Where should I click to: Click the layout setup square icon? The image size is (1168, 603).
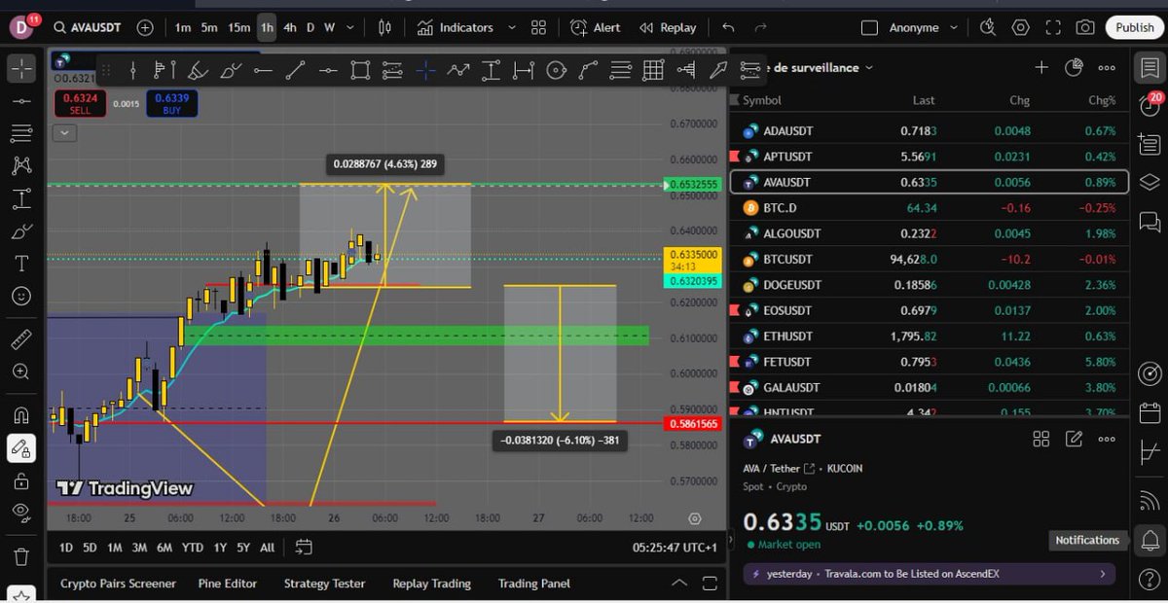coord(870,27)
